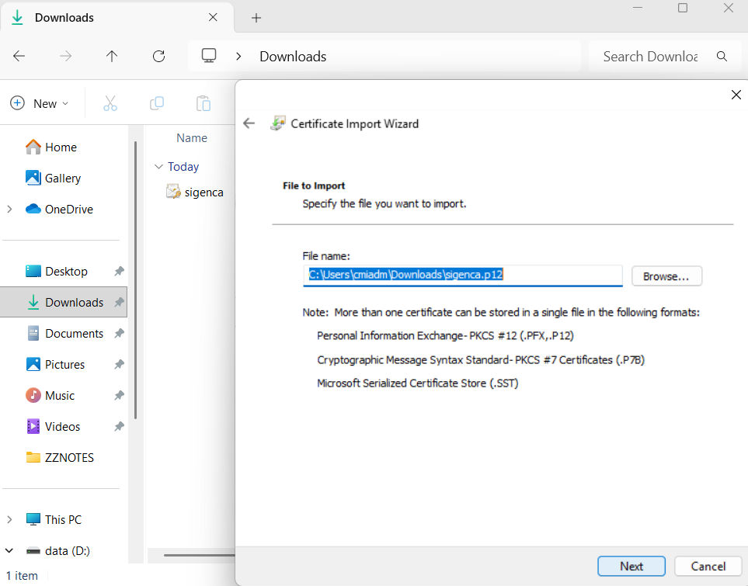Click the Paste clipboard icon

tap(204, 103)
